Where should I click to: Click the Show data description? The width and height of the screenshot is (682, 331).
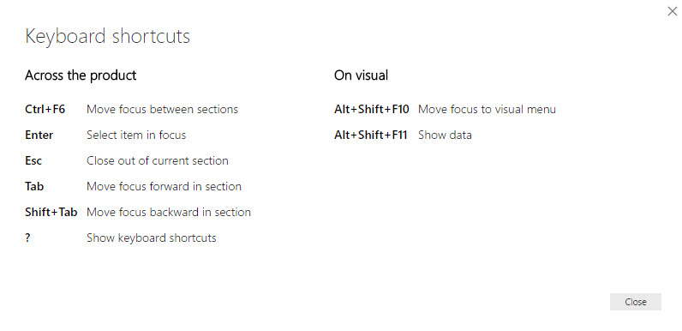445,135
